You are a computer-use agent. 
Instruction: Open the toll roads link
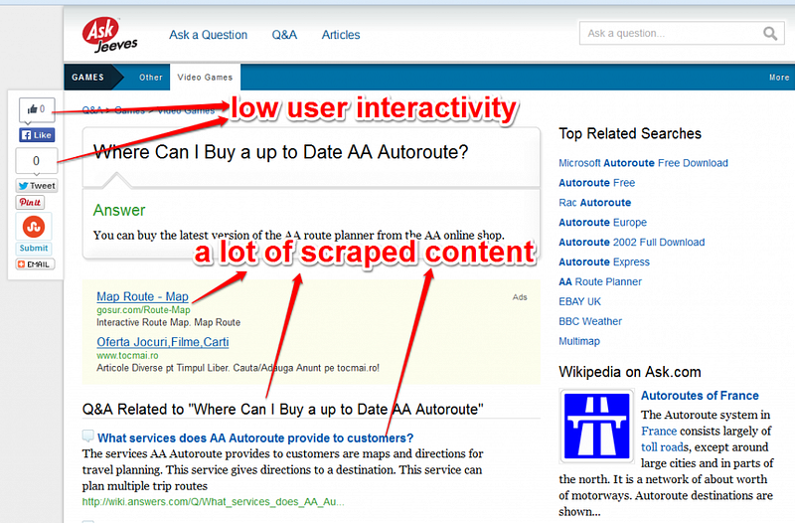coord(665,447)
